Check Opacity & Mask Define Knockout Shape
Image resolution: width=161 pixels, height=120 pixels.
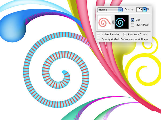(98, 39)
